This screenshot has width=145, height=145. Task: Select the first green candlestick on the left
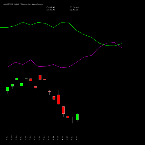pyautogui.click(x=8, y=89)
